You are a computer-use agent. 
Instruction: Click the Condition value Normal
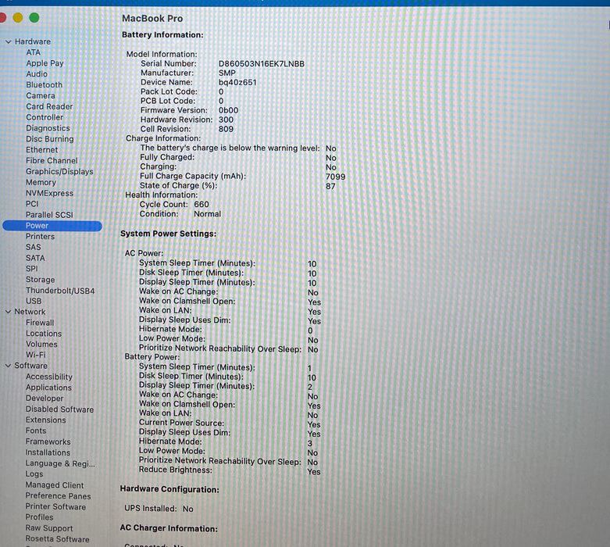(x=207, y=214)
